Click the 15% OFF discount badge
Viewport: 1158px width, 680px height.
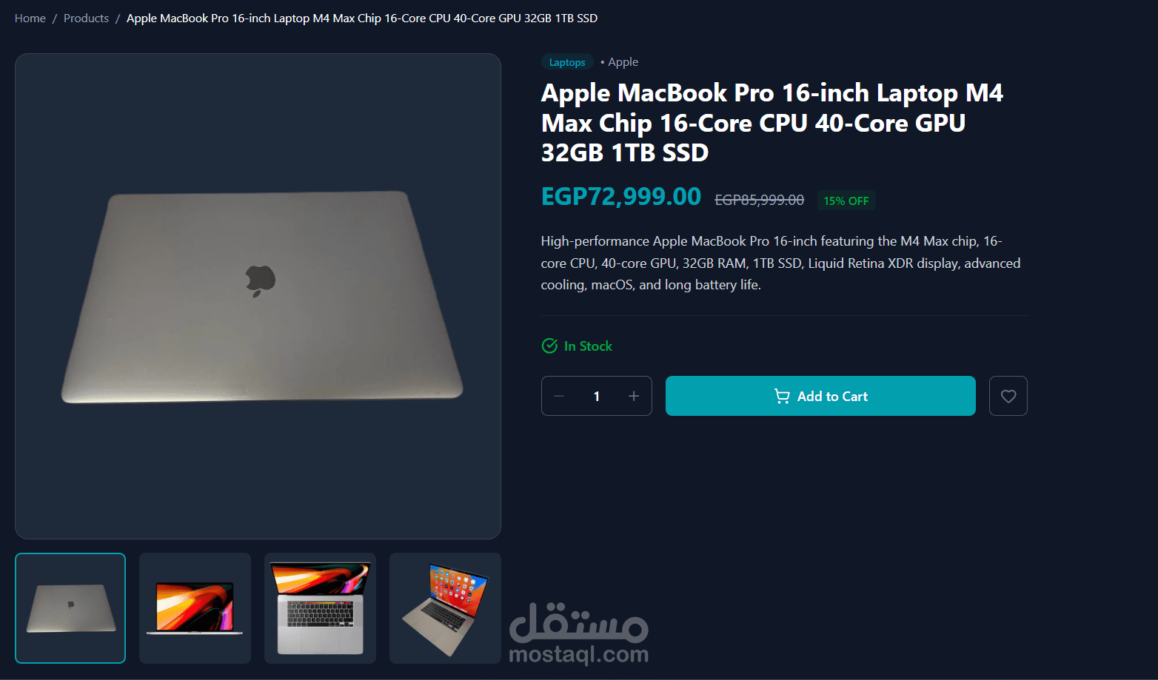tap(846, 201)
